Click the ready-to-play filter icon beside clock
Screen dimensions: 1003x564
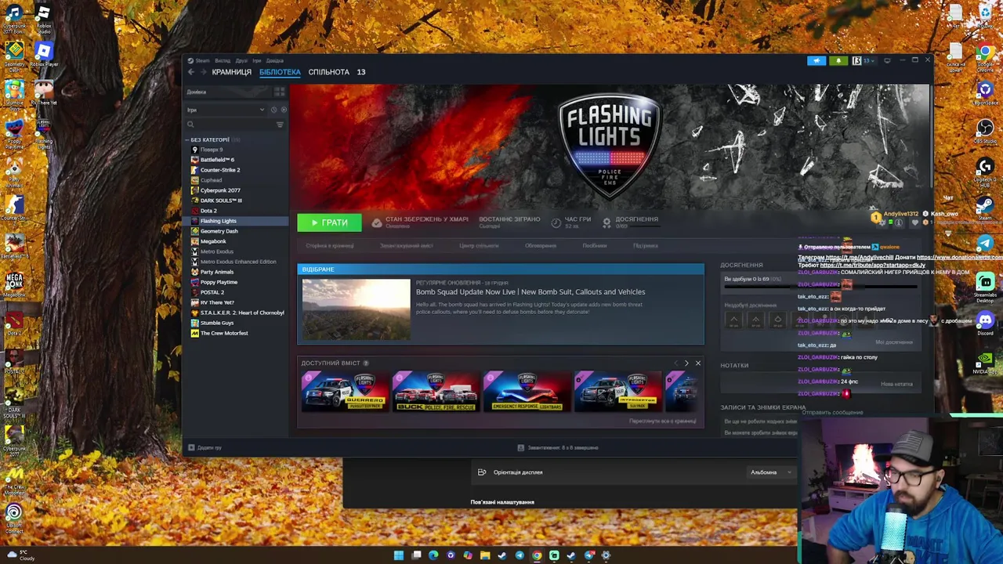pos(284,110)
